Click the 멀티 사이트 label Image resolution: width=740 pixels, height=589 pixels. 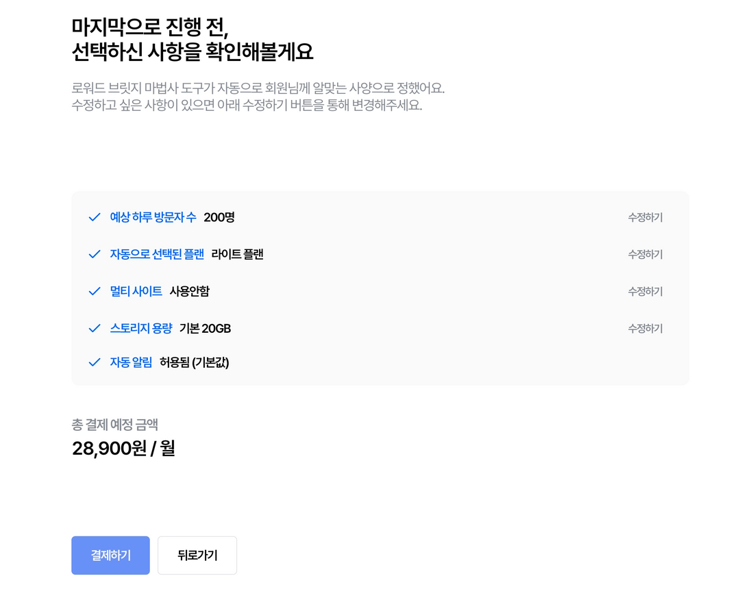(x=136, y=291)
